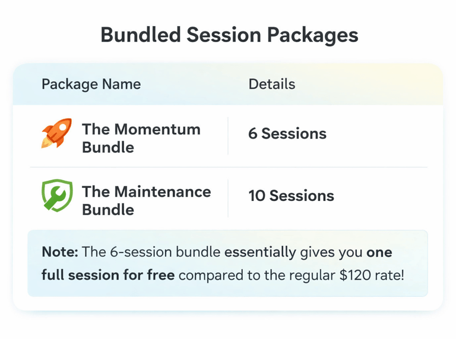Viewport: 456px width, 339px height.
Task: Click the 6 Sessions detail cell
Action: click(287, 134)
